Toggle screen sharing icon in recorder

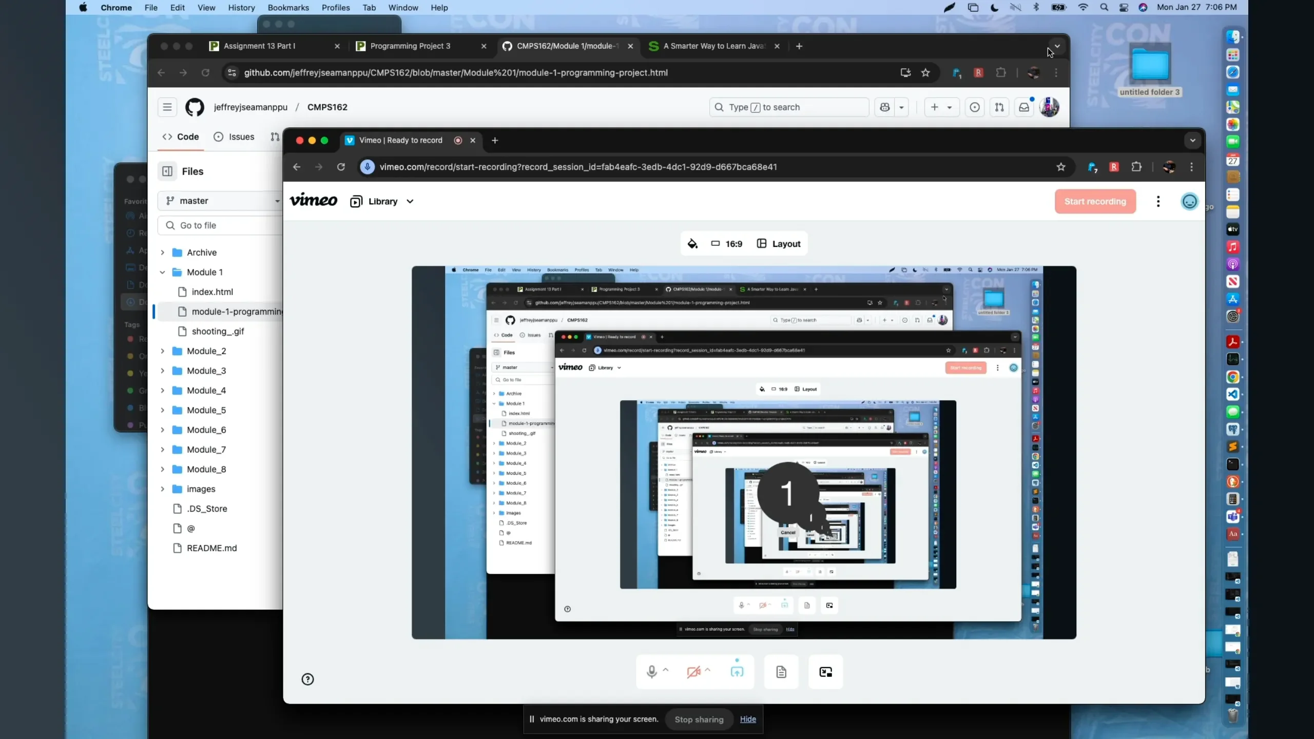(x=737, y=672)
